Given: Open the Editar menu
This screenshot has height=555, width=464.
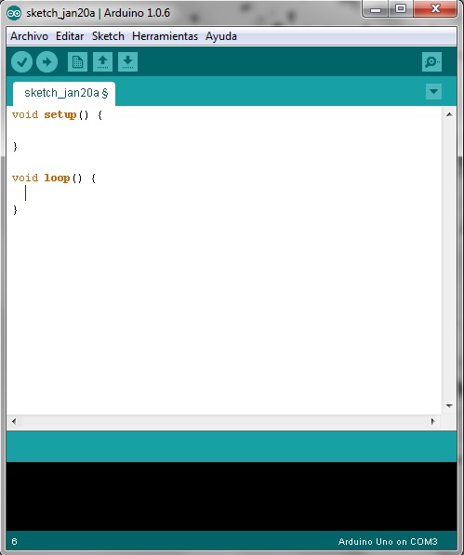Looking at the screenshot, I should coord(70,36).
